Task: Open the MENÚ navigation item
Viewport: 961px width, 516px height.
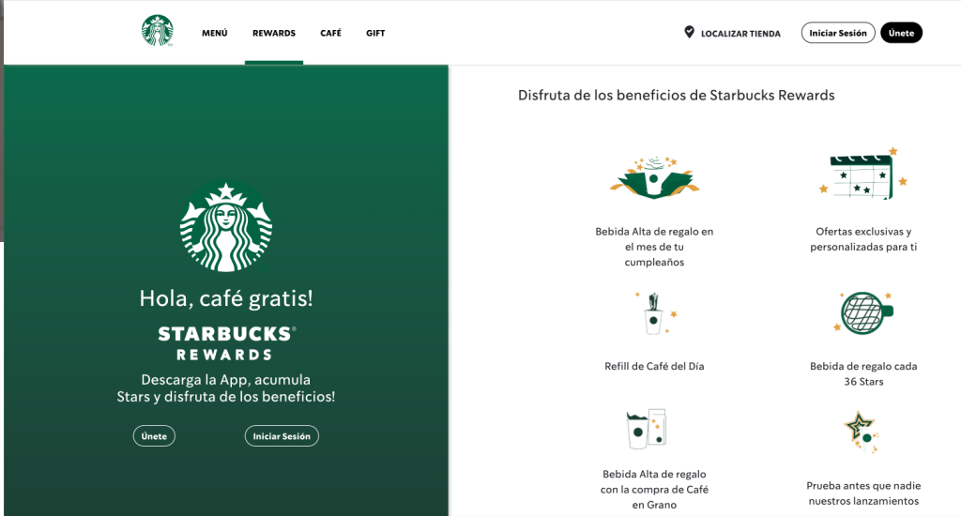Action: point(215,33)
